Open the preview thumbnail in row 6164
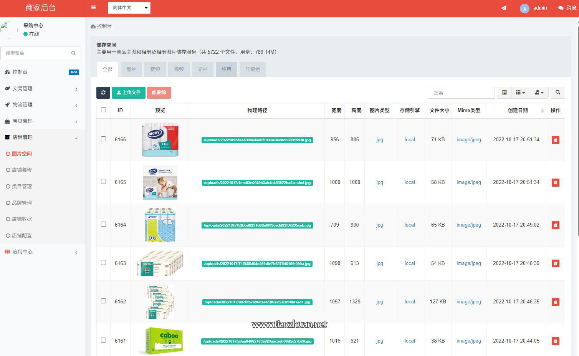Viewport: 579px width, 356px height. coord(160,225)
